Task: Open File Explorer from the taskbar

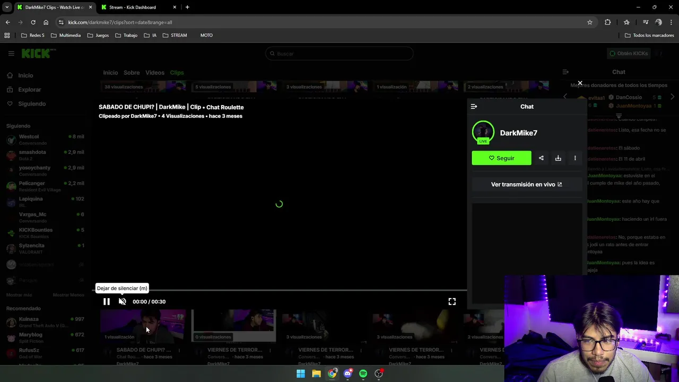Action: coord(316,374)
